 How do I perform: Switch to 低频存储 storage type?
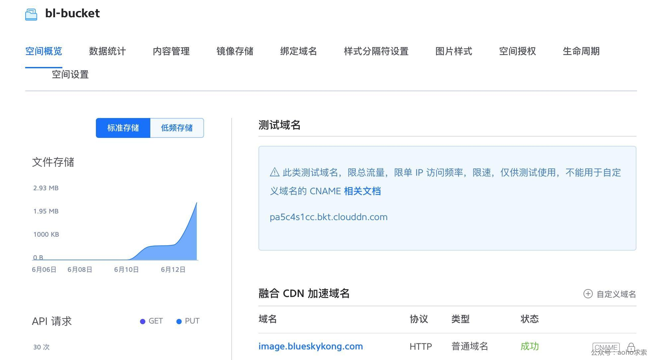[177, 128]
